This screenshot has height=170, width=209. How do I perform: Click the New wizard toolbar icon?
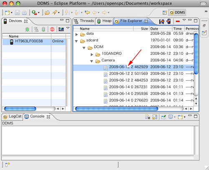pyautogui.click(x=7, y=13)
